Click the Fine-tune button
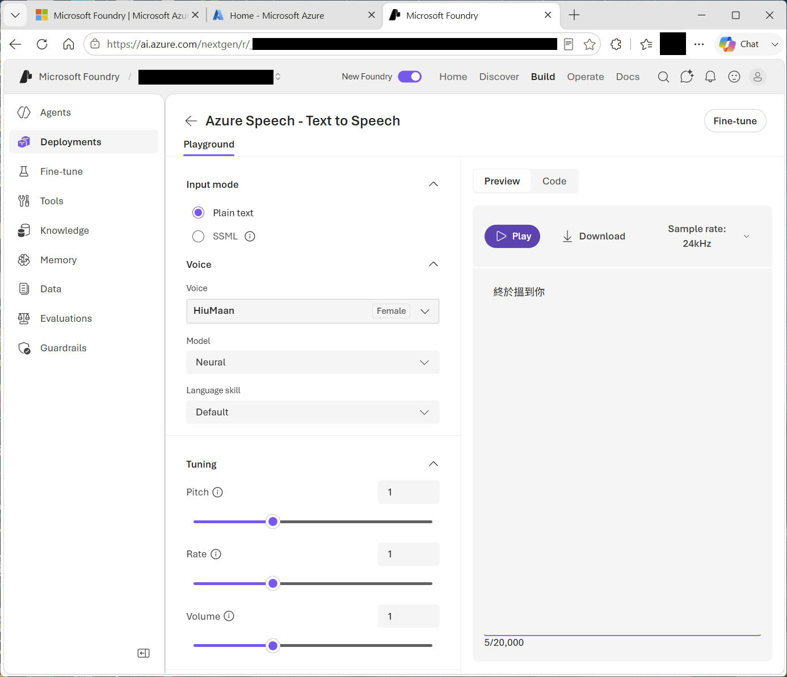The height and width of the screenshot is (677, 787). click(x=735, y=121)
